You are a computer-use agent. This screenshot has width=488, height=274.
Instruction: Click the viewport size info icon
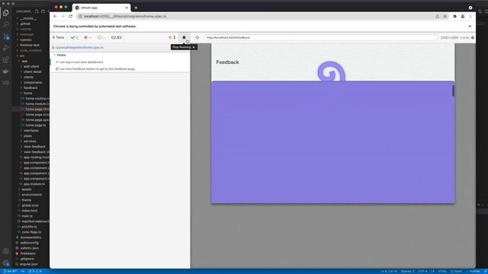(473, 37)
